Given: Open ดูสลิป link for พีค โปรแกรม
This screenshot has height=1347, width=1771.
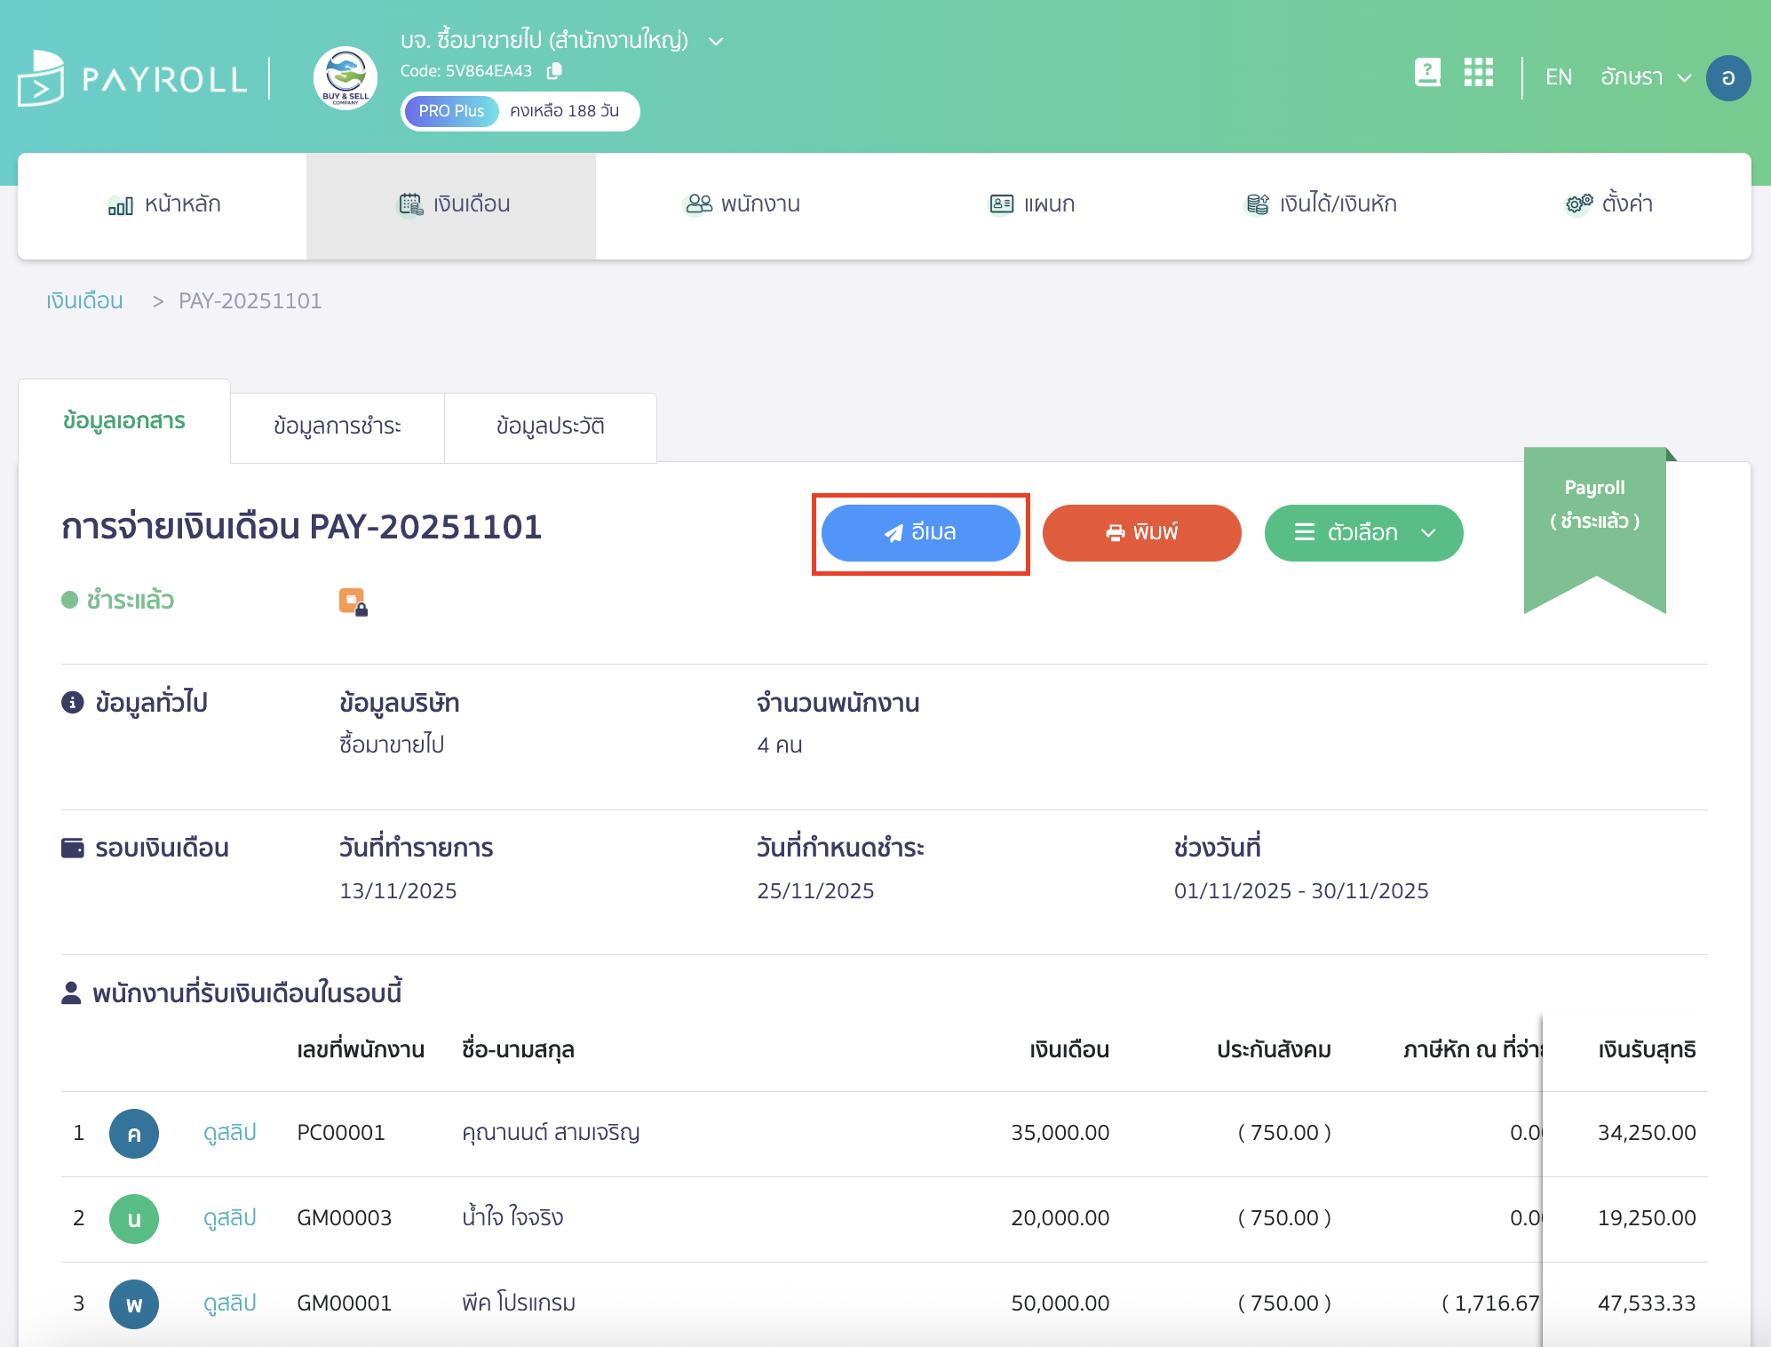Looking at the screenshot, I should [x=229, y=1303].
